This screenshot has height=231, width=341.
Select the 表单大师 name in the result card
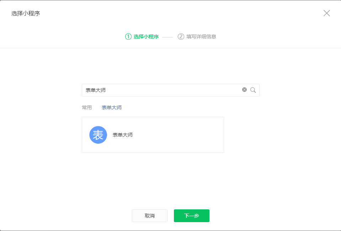(123, 135)
